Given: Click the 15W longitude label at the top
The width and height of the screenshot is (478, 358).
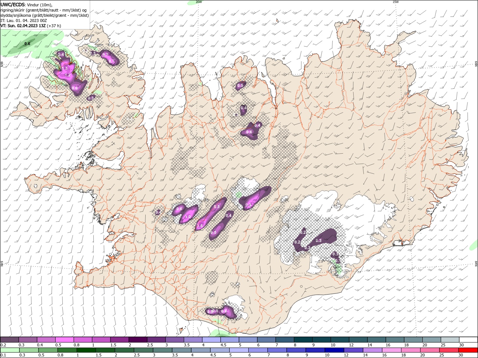Looking at the screenshot, I should 395,2.
